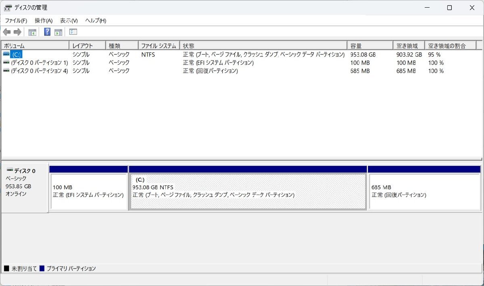Click the properties checklist toolbar icon
The image size is (484, 286).
[x=72, y=32]
